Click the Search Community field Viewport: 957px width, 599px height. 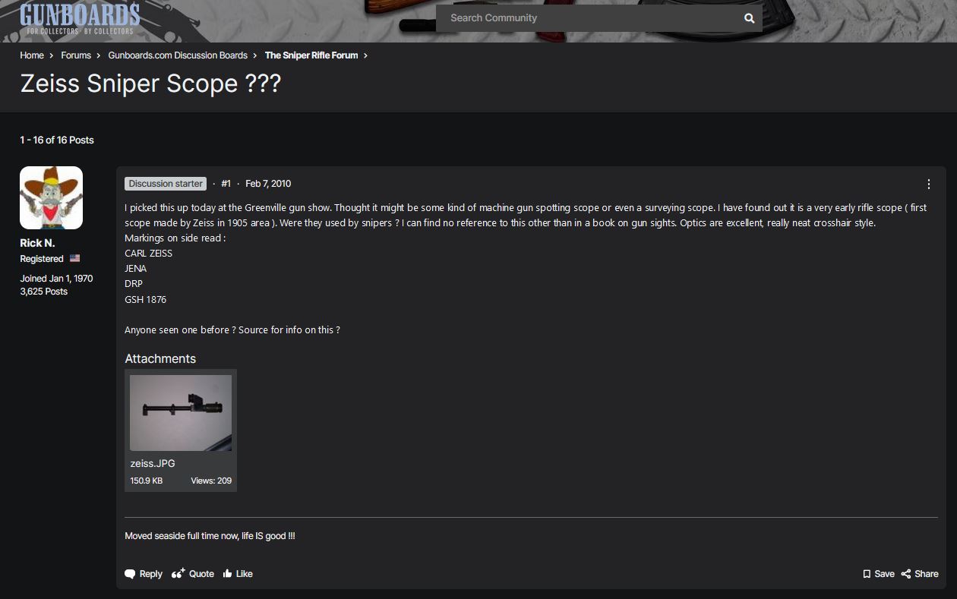pyautogui.click(x=589, y=18)
